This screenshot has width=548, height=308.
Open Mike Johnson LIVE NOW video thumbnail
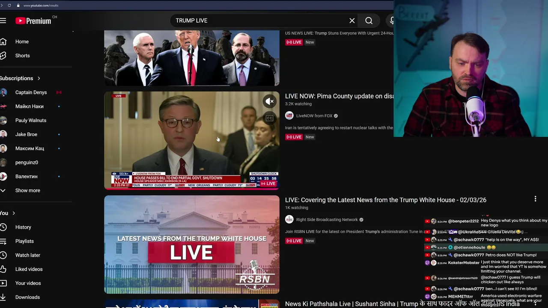coord(192,140)
